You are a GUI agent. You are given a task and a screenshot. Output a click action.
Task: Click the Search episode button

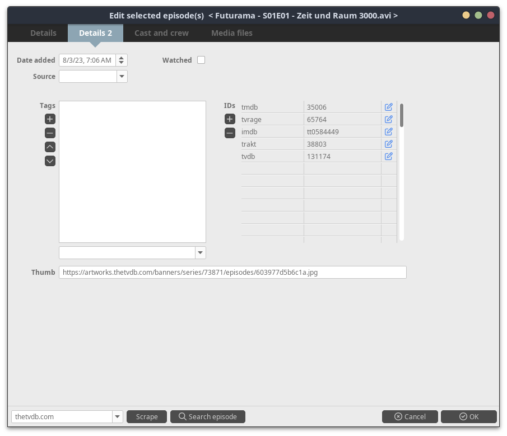[x=208, y=416]
